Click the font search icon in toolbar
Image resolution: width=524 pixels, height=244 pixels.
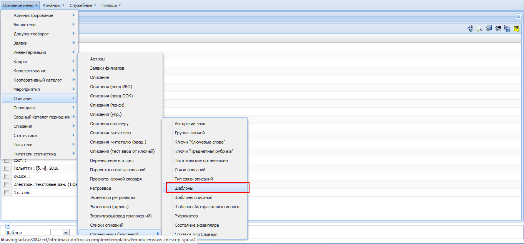(x=470, y=28)
